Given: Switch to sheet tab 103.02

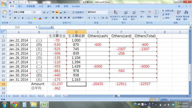Looking at the screenshot, I should tap(58, 96).
